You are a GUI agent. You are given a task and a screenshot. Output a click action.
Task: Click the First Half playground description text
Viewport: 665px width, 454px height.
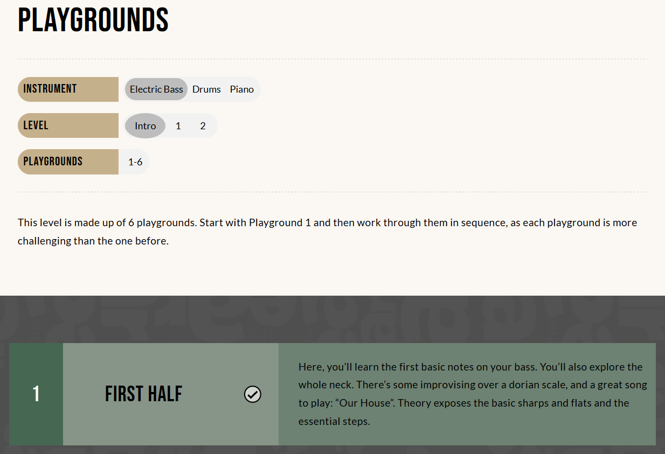[x=473, y=394]
